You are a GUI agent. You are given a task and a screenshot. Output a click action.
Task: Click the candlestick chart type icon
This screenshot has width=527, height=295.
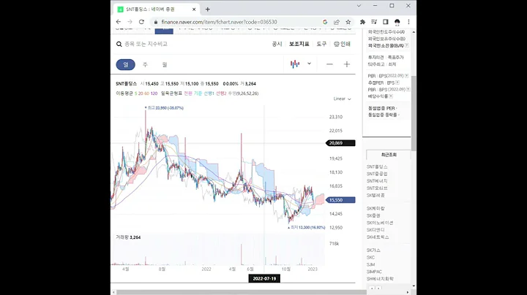pyautogui.click(x=295, y=64)
